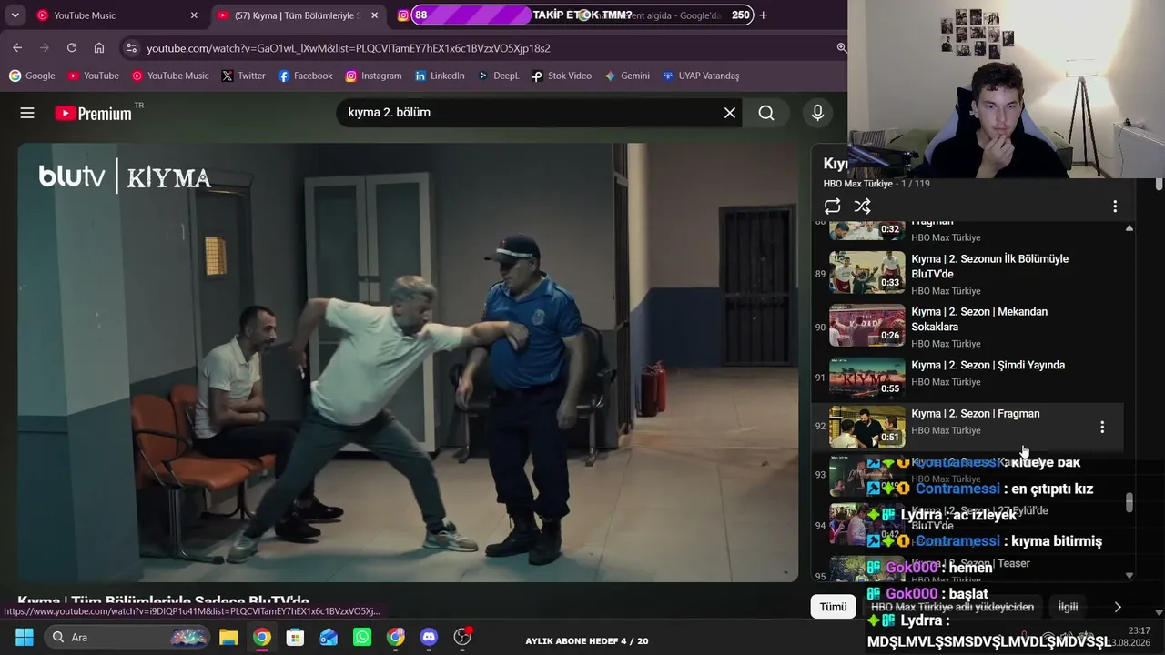Open the Facebook bookmark
Image resolution: width=1165 pixels, height=655 pixels.
pos(305,76)
